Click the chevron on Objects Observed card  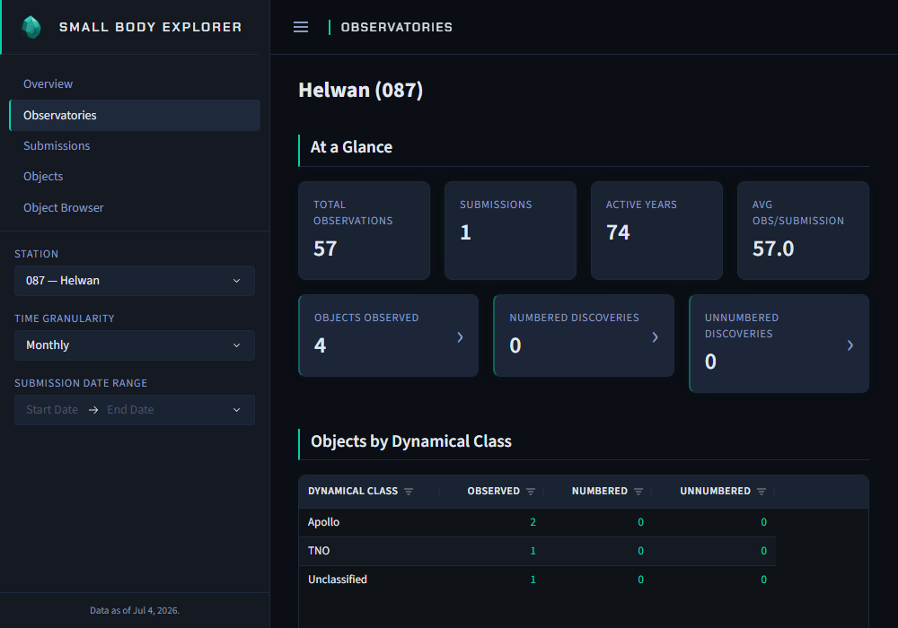460,337
